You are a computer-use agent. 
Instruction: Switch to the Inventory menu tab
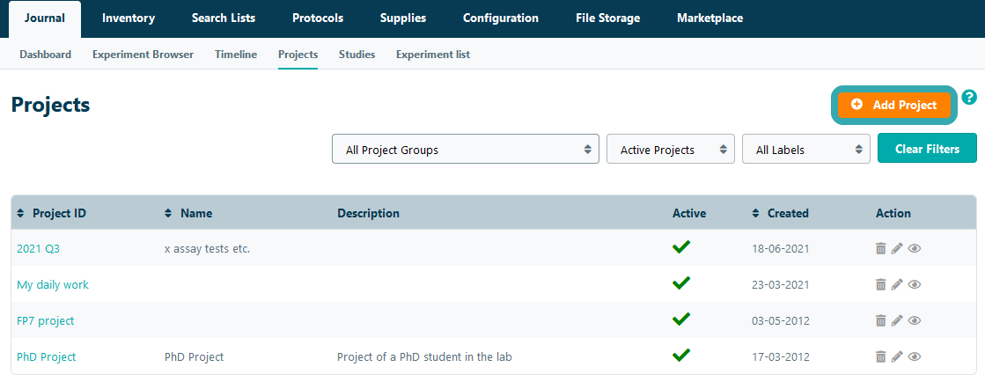129,18
